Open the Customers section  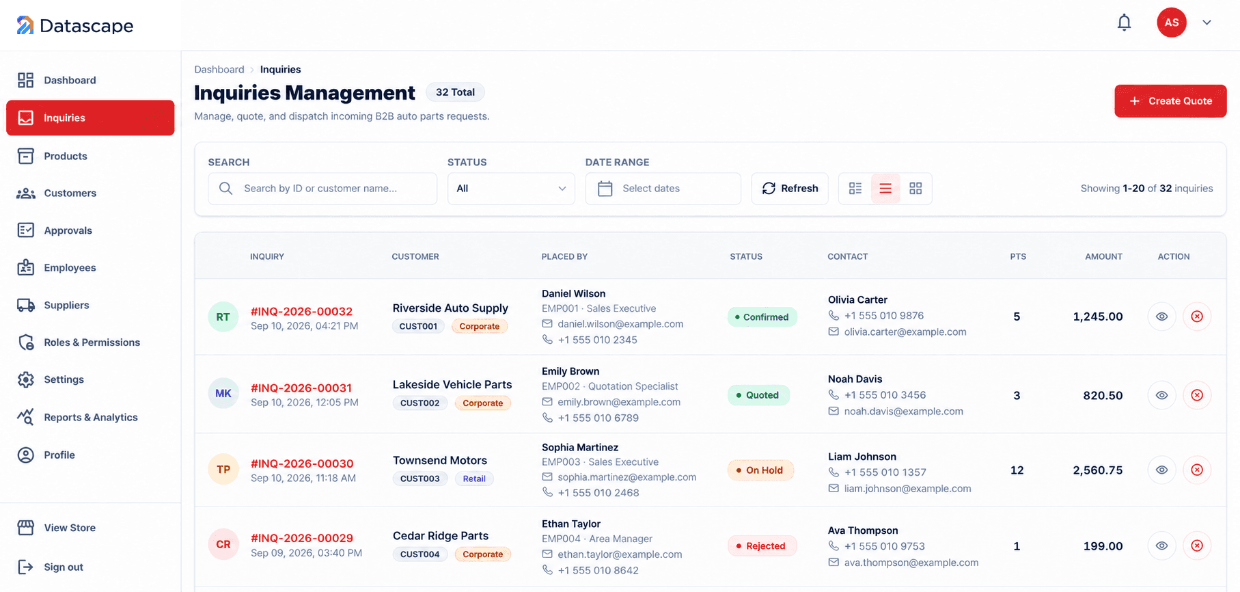pos(90,193)
